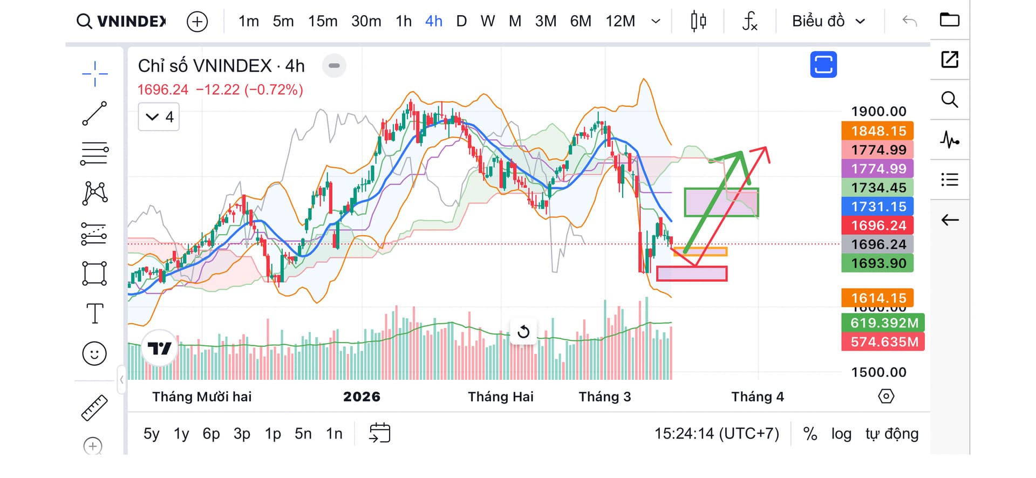Click the VNINDEX symbol search
The image size is (1036, 478).
tap(122, 22)
